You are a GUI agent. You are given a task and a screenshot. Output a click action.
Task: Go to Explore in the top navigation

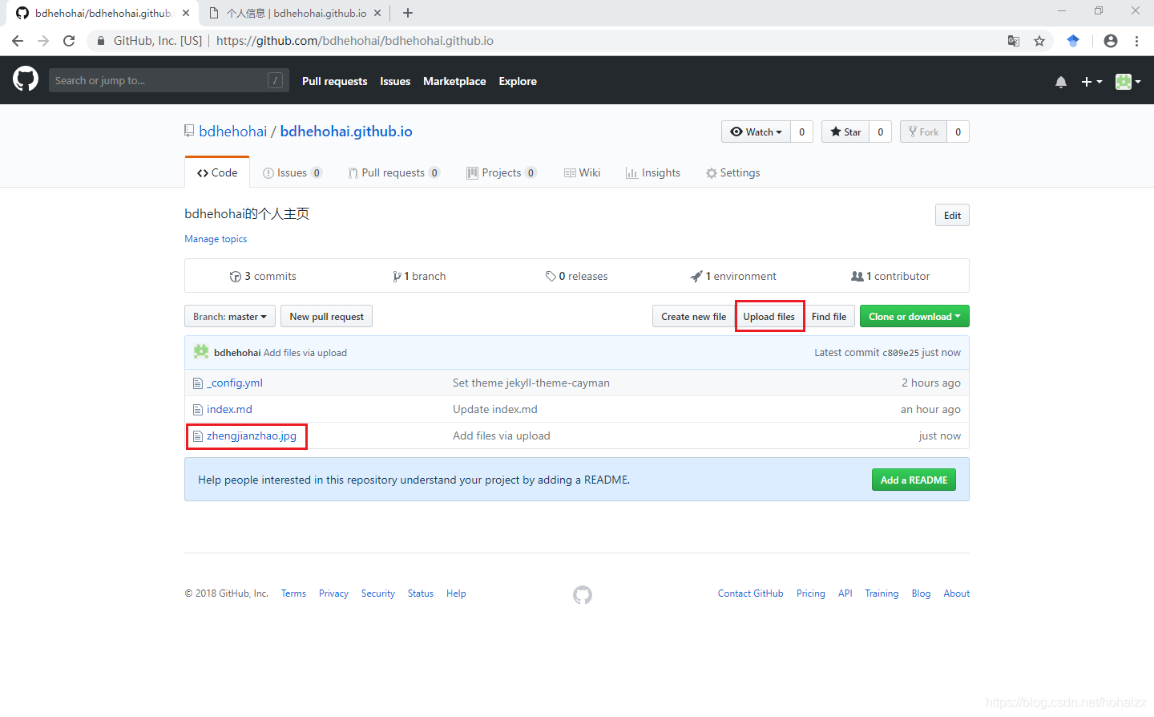[x=518, y=81]
